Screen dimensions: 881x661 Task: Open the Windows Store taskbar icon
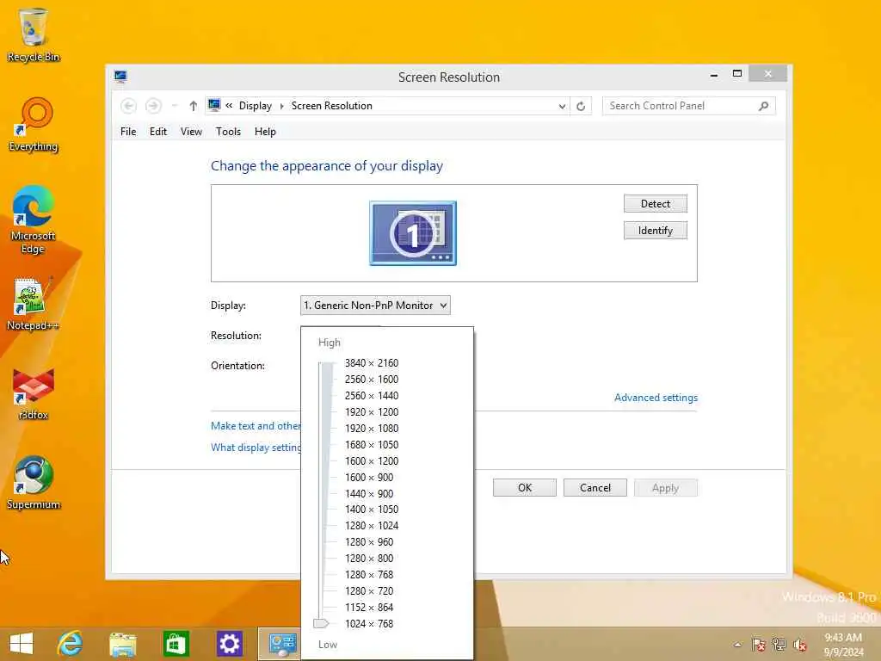click(176, 644)
